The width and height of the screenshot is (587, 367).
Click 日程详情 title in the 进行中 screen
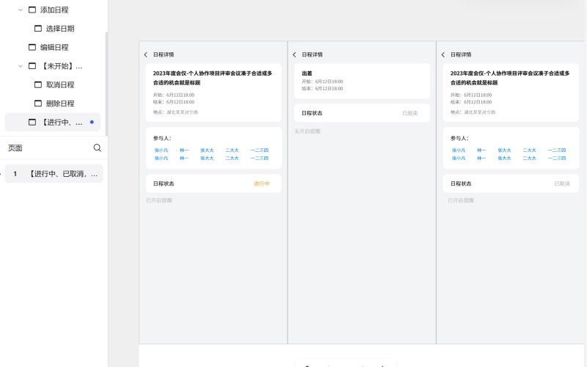(164, 54)
